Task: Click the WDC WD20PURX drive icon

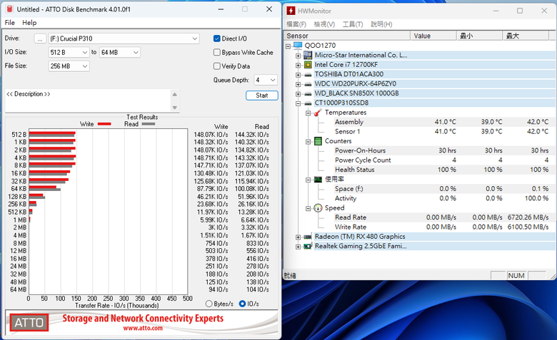Action: coord(308,84)
